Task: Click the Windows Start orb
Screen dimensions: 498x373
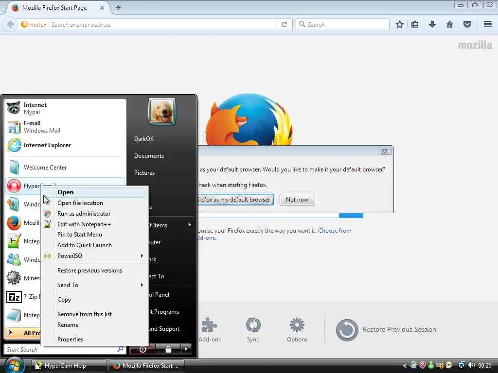Action: pos(14,365)
